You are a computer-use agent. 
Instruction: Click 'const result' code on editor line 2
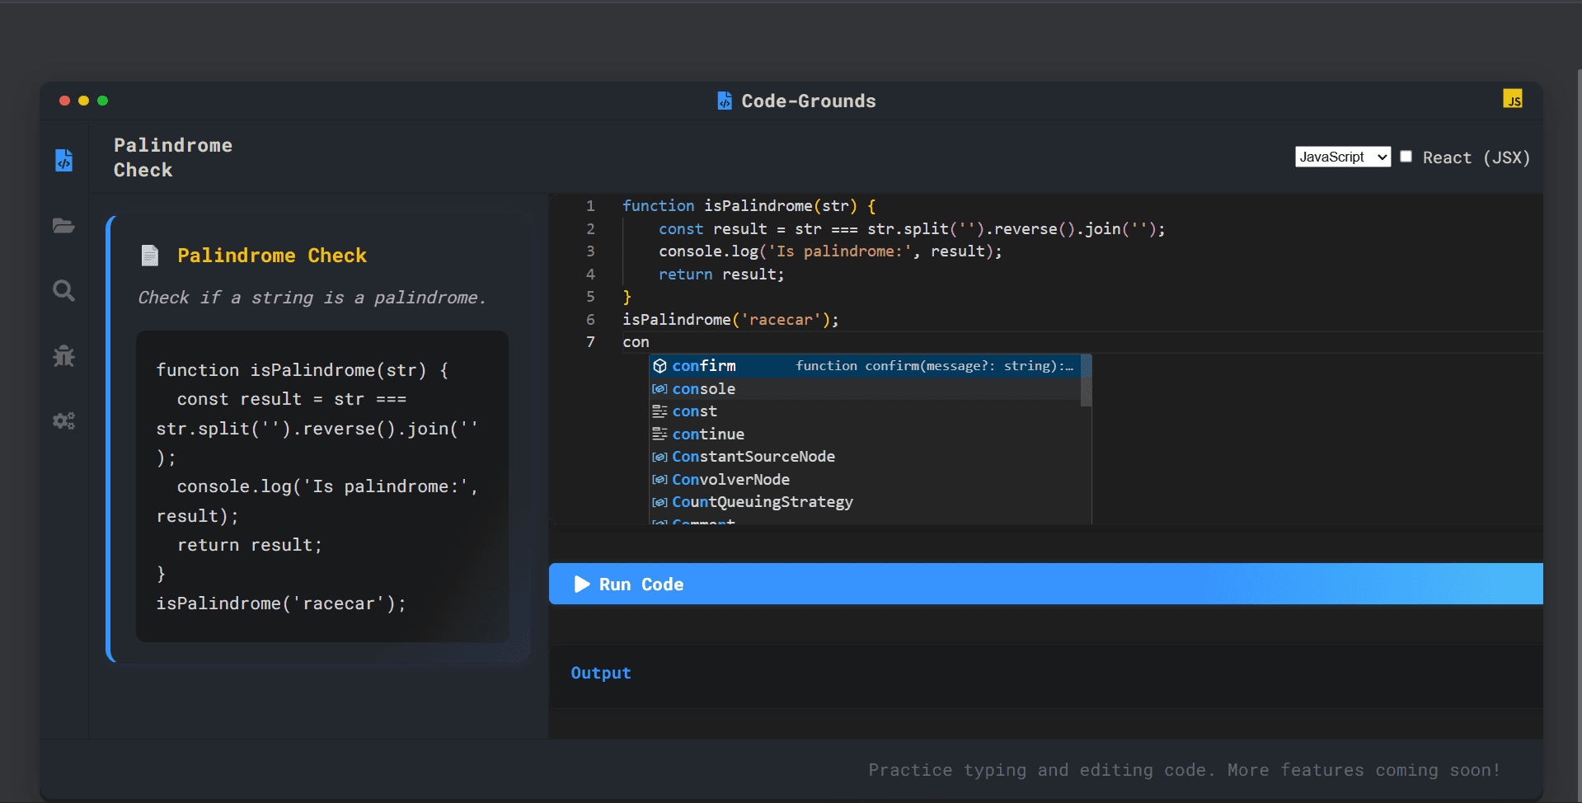[712, 228]
